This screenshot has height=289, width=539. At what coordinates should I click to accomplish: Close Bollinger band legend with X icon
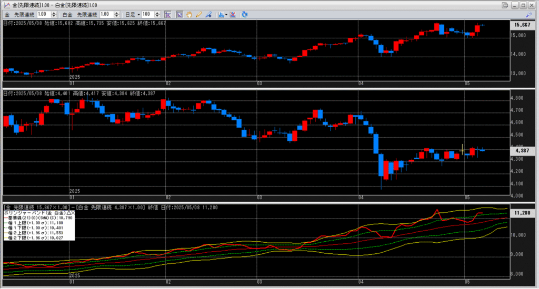(73, 213)
